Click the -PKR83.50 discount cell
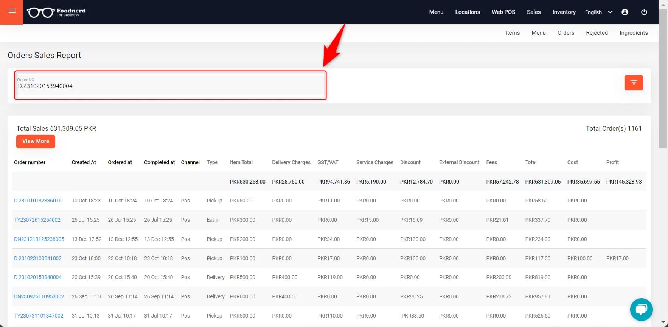 pyautogui.click(x=412, y=316)
